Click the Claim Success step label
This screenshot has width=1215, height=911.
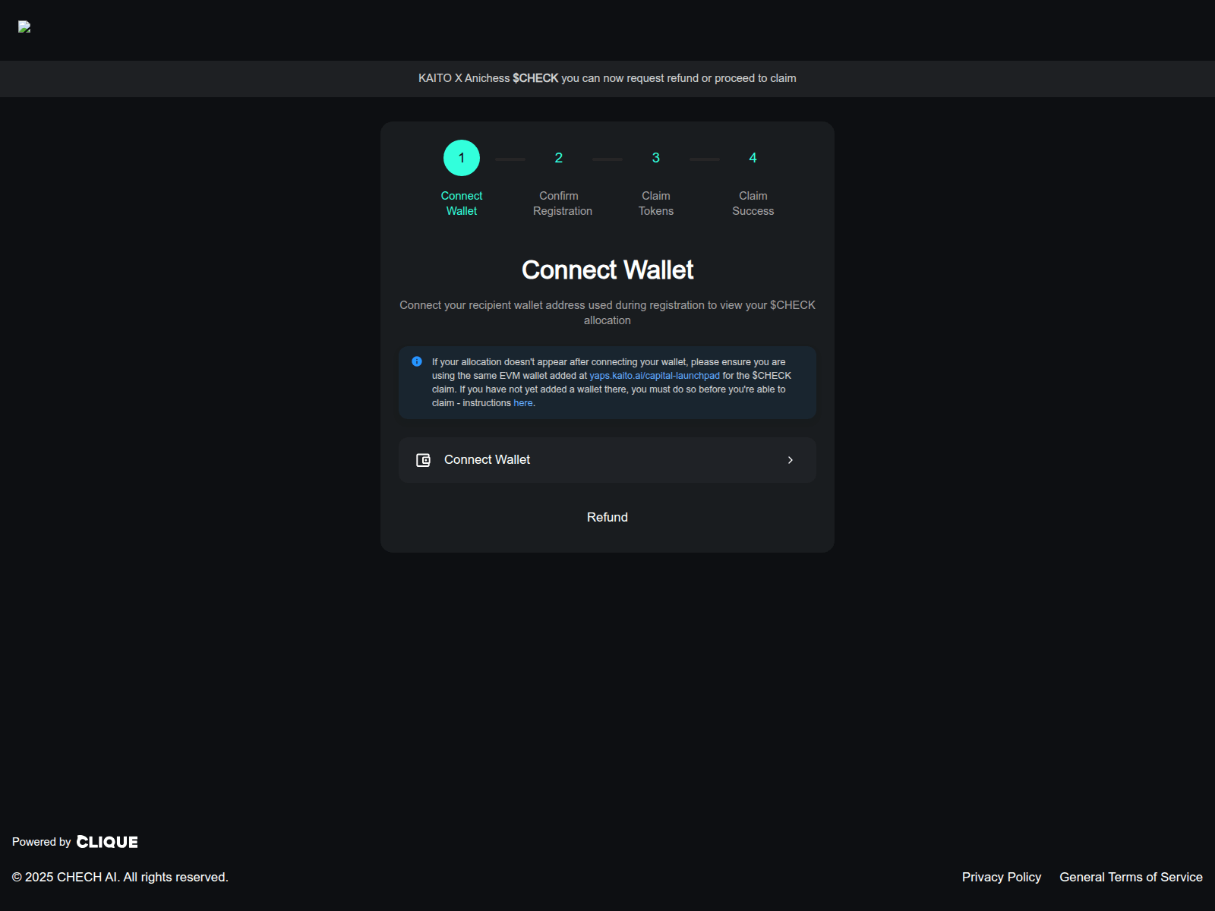753,203
